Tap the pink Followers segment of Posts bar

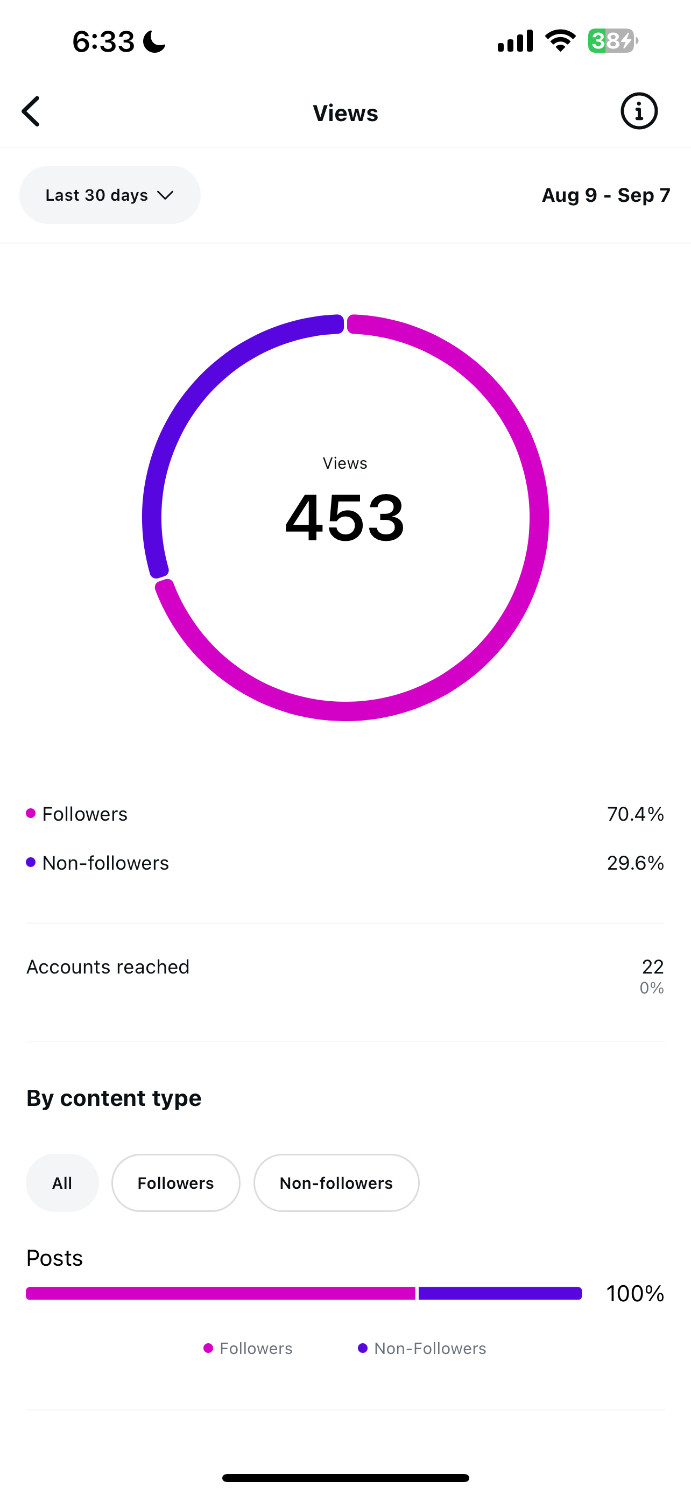[x=221, y=1293]
